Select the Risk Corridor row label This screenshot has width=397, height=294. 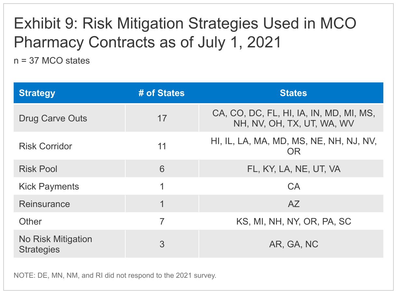tap(46, 146)
